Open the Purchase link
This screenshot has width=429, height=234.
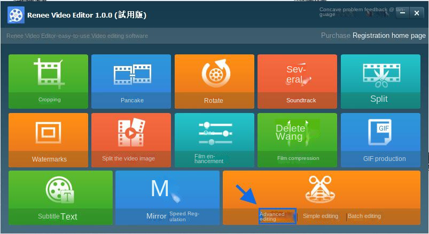pos(336,36)
